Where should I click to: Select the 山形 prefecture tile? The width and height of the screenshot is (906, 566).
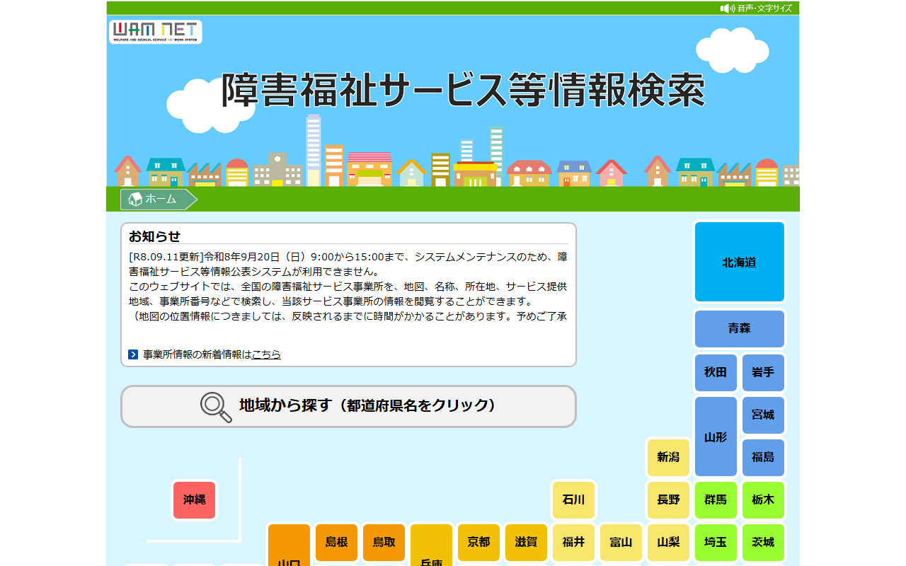716,437
